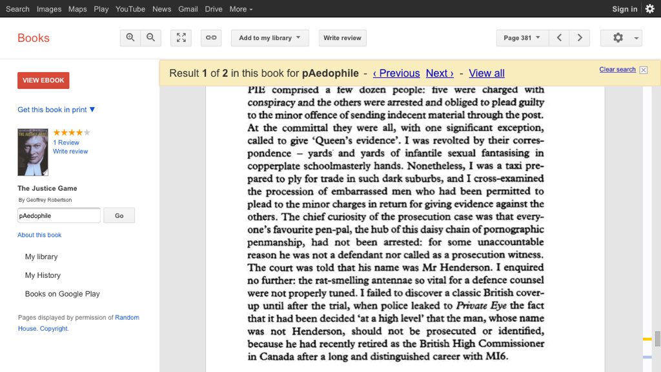This screenshot has height=372, width=661.
Task: Click the star rating for the book
Action: point(72,133)
